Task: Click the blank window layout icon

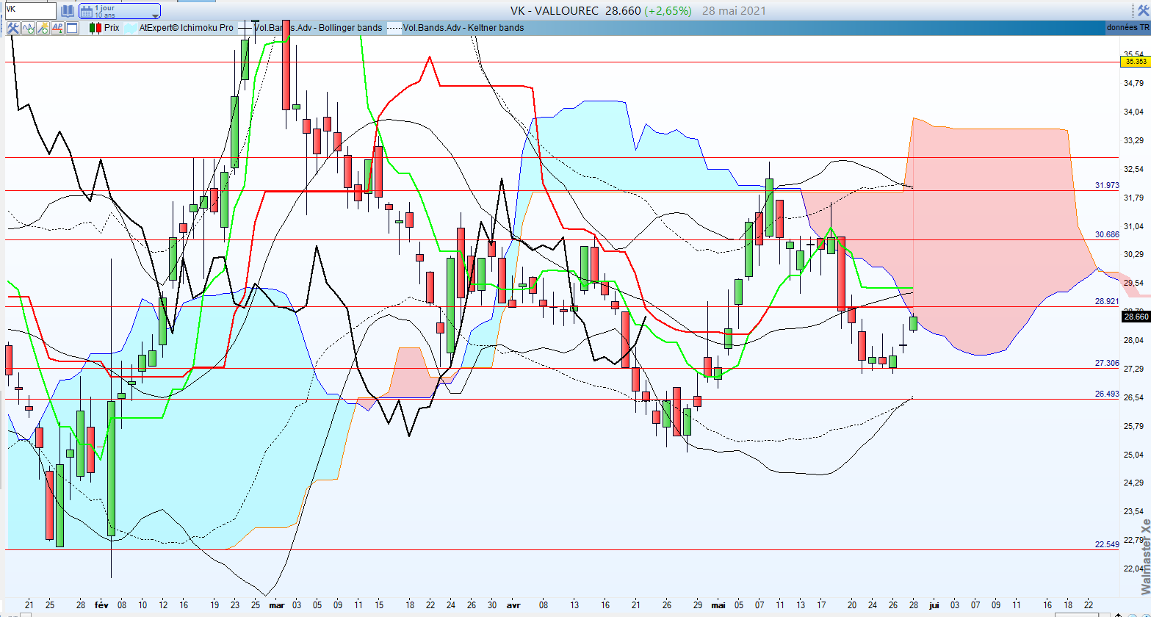Action: pyautogui.click(x=72, y=28)
